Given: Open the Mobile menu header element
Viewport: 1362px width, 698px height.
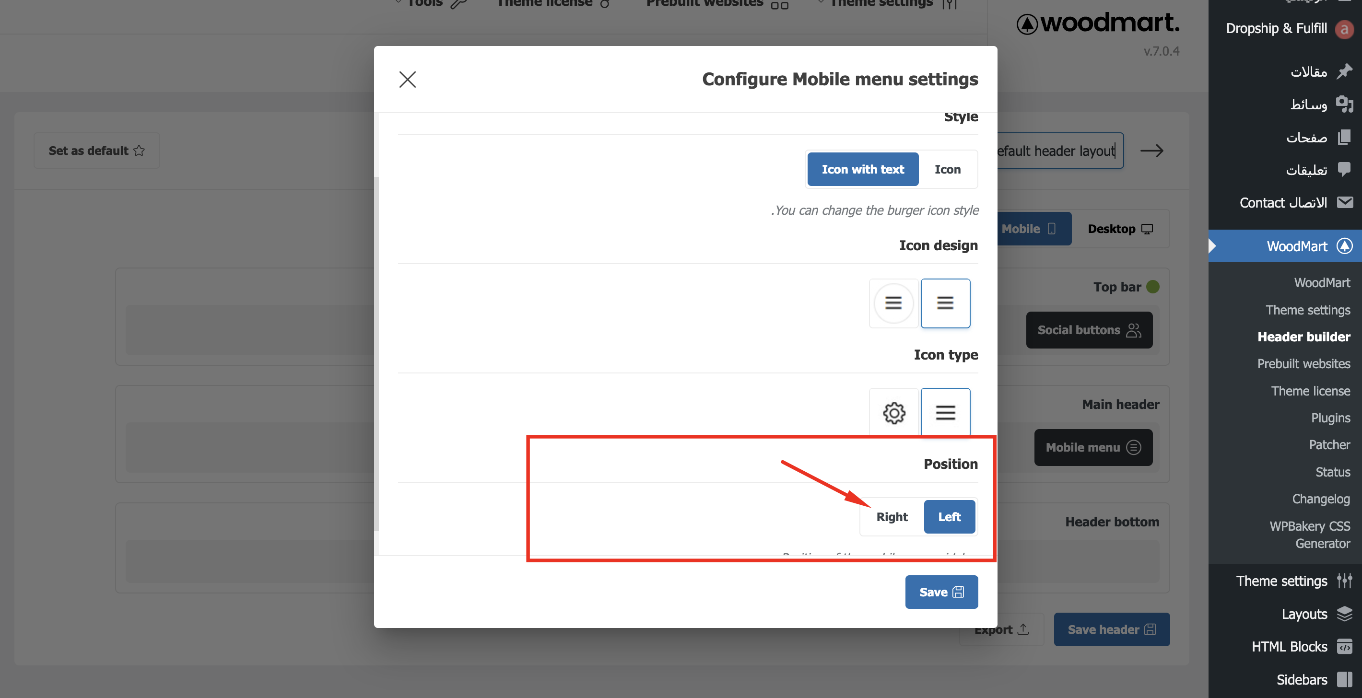Looking at the screenshot, I should (x=1093, y=447).
